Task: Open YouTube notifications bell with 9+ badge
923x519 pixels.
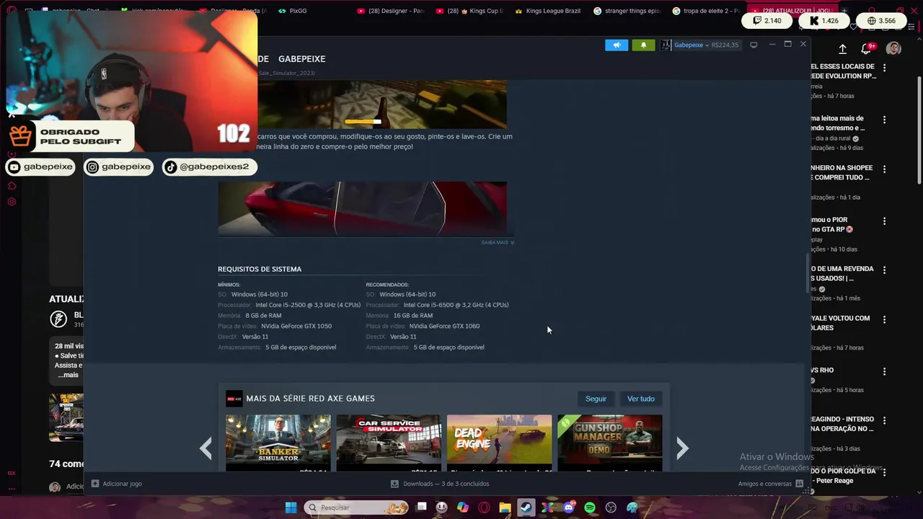Action: click(x=867, y=49)
